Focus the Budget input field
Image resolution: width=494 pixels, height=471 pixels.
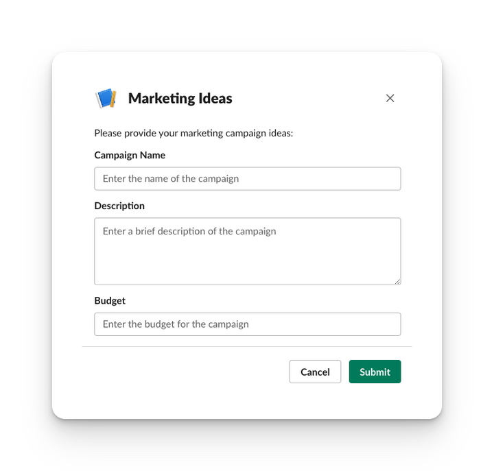pyautogui.click(x=247, y=324)
